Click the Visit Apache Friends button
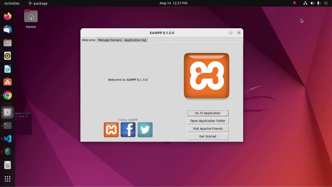The width and height of the screenshot is (332, 187). click(x=208, y=129)
